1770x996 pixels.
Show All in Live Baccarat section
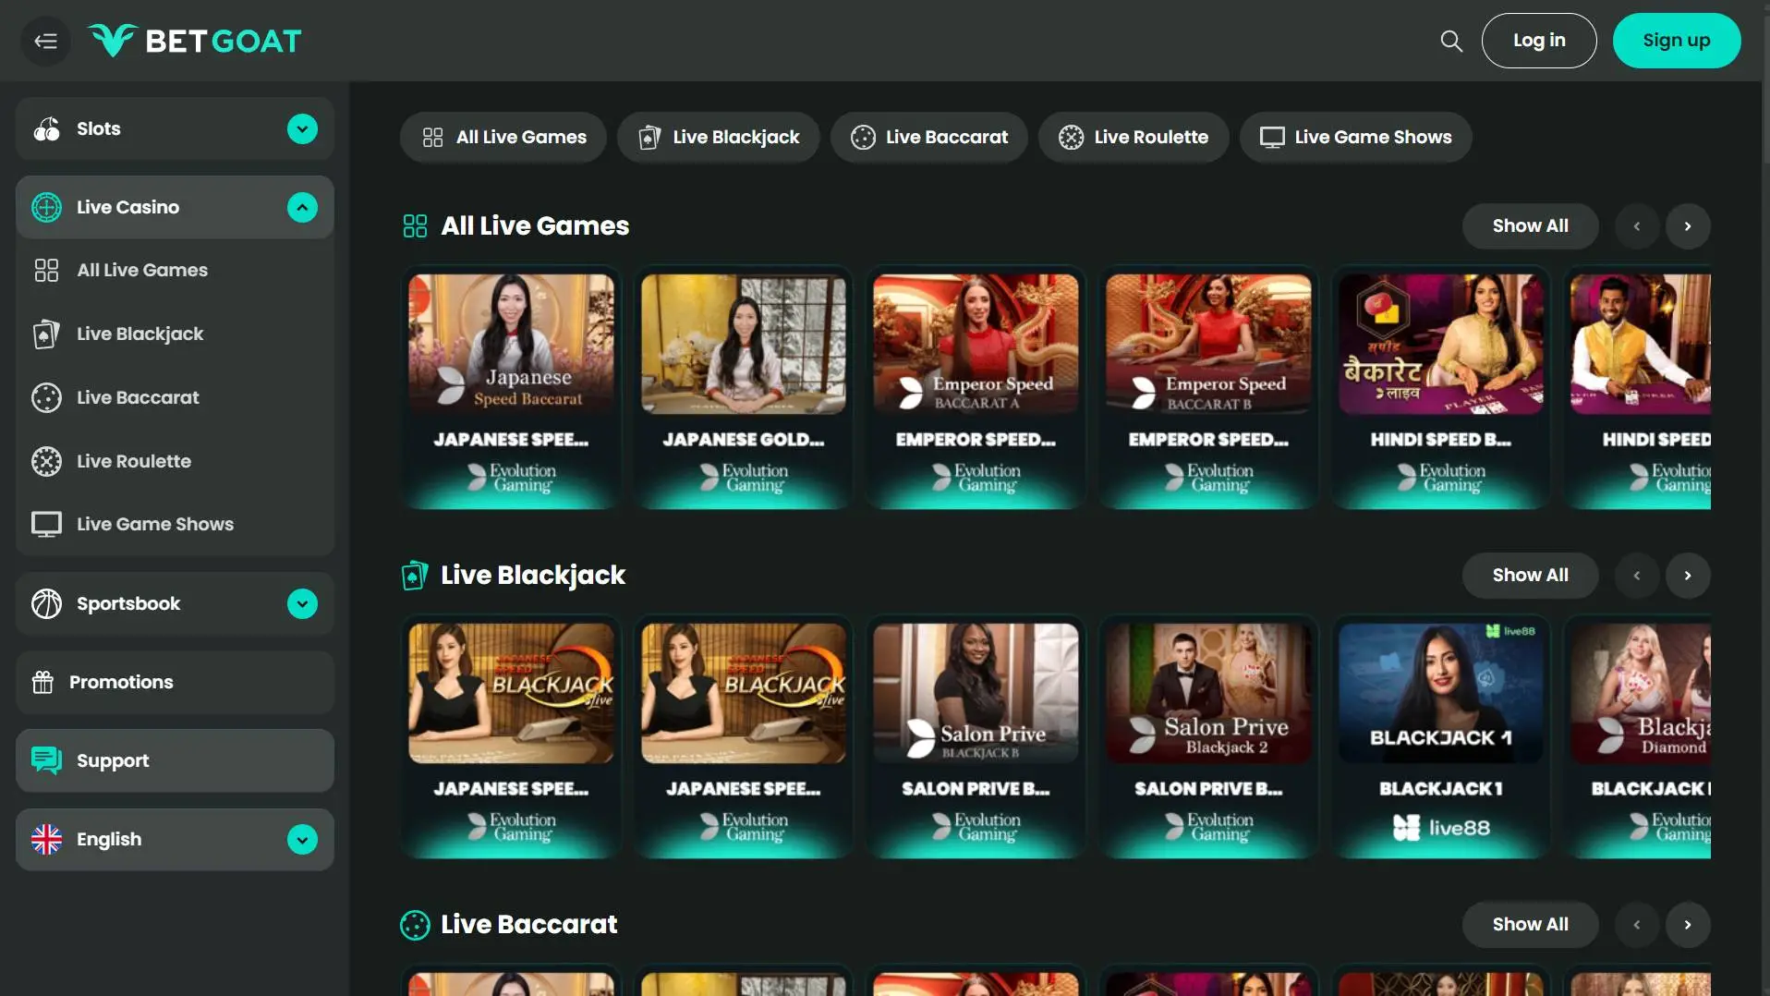[1530, 925]
